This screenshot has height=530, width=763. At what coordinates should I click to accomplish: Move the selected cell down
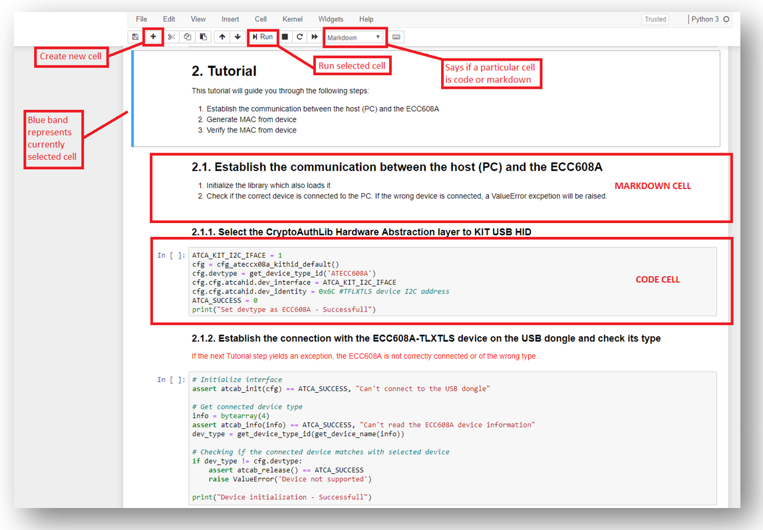click(x=237, y=37)
